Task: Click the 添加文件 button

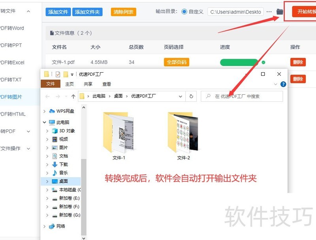Action: [x=58, y=11]
